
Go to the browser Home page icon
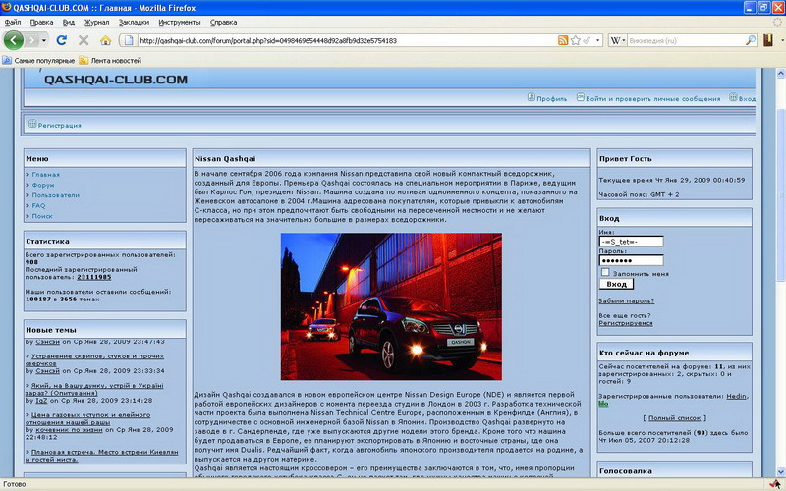pyautogui.click(x=105, y=40)
